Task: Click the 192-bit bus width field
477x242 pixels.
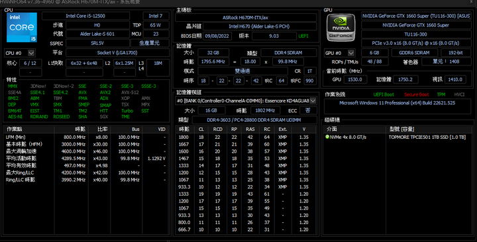Action: point(455,52)
